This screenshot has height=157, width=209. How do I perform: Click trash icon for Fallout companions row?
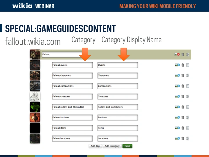183,86
